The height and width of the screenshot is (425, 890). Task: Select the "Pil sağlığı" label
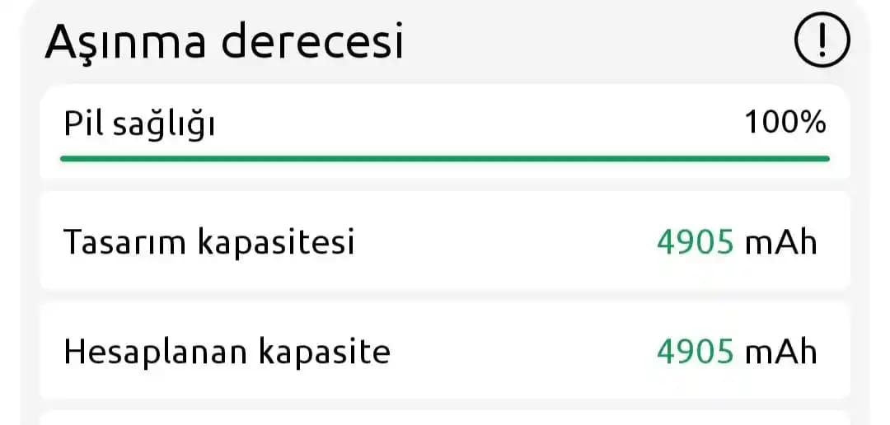point(139,125)
